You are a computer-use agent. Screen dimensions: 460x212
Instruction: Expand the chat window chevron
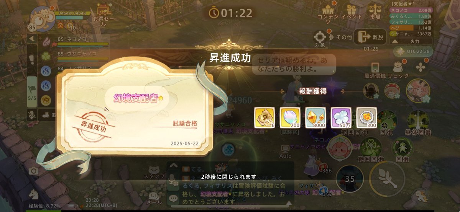pyautogui.click(x=173, y=165)
